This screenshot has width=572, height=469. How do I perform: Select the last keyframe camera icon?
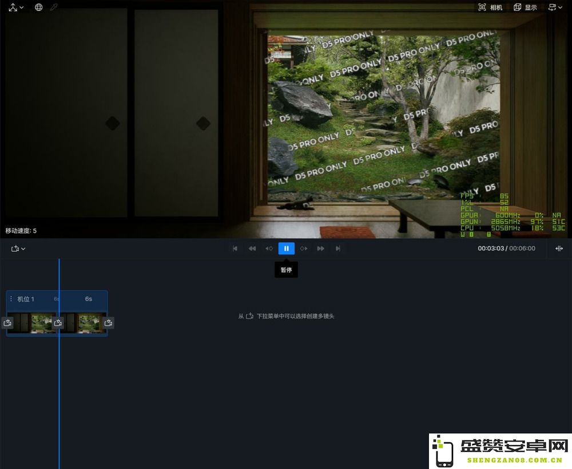108,323
